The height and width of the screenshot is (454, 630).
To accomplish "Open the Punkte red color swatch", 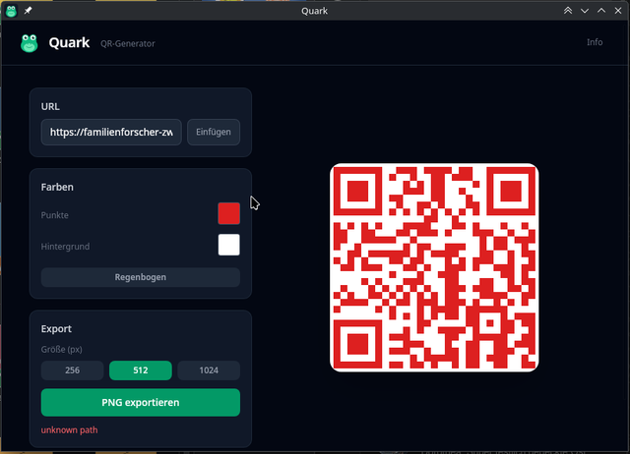I will pyautogui.click(x=229, y=213).
